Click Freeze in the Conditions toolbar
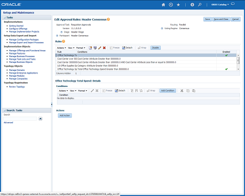This screenshot has width=245, height=196. (107, 91)
